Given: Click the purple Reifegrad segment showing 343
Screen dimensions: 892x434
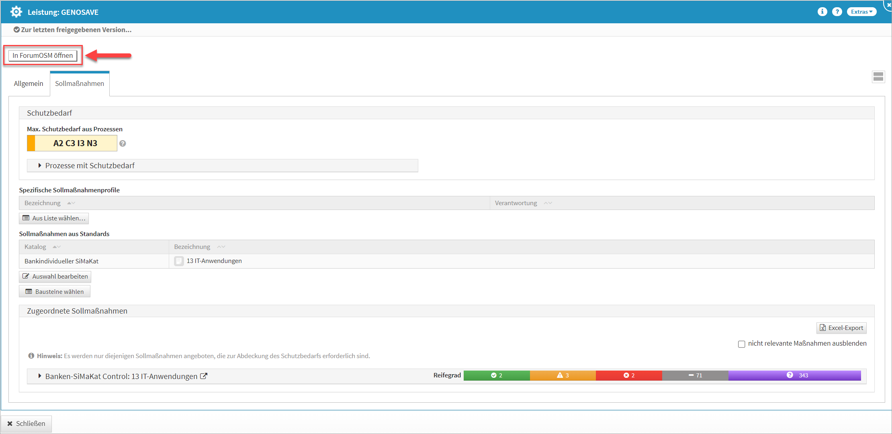Looking at the screenshot, I should (794, 375).
